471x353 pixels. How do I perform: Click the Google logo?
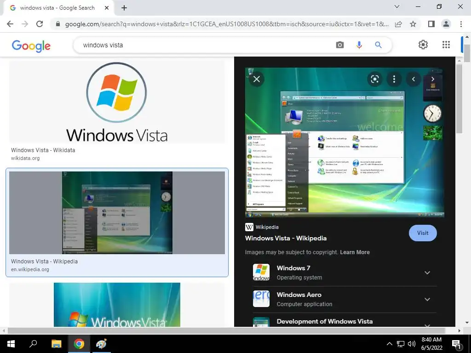(31, 46)
